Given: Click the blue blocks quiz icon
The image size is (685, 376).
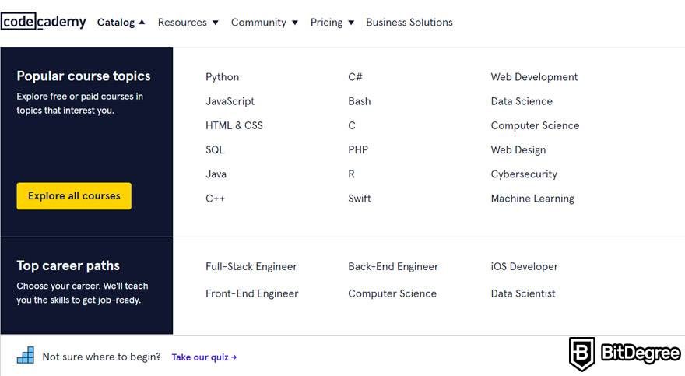Looking at the screenshot, I should pyautogui.click(x=26, y=355).
